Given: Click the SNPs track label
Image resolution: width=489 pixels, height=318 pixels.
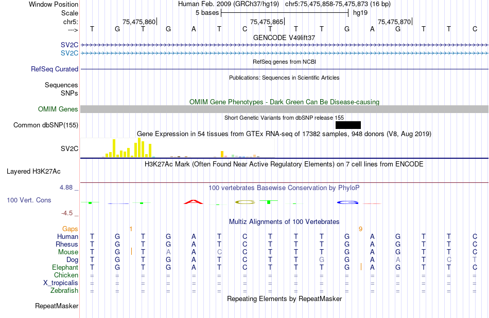Looking at the screenshot, I should coord(69,93).
